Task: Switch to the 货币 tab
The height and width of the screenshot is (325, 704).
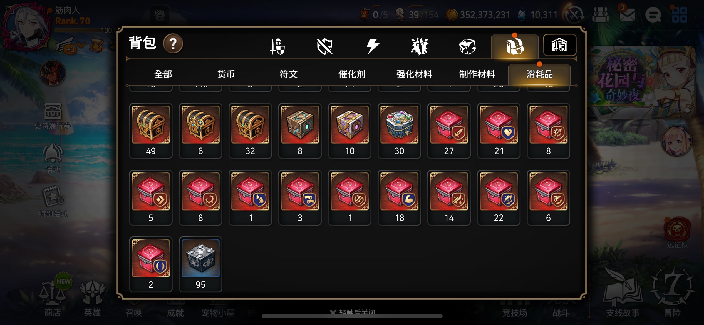Action: pyautogui.click(x=226, y=74)
